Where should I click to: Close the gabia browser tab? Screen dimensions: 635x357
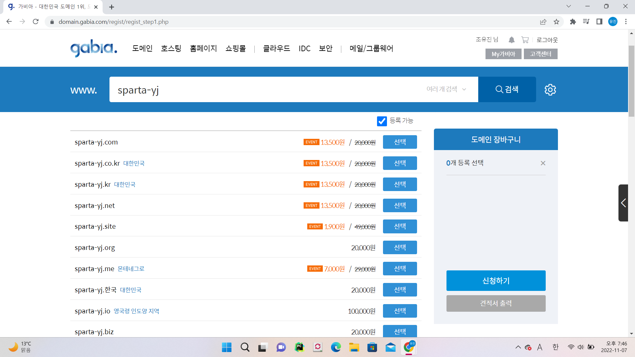(96, 7)
